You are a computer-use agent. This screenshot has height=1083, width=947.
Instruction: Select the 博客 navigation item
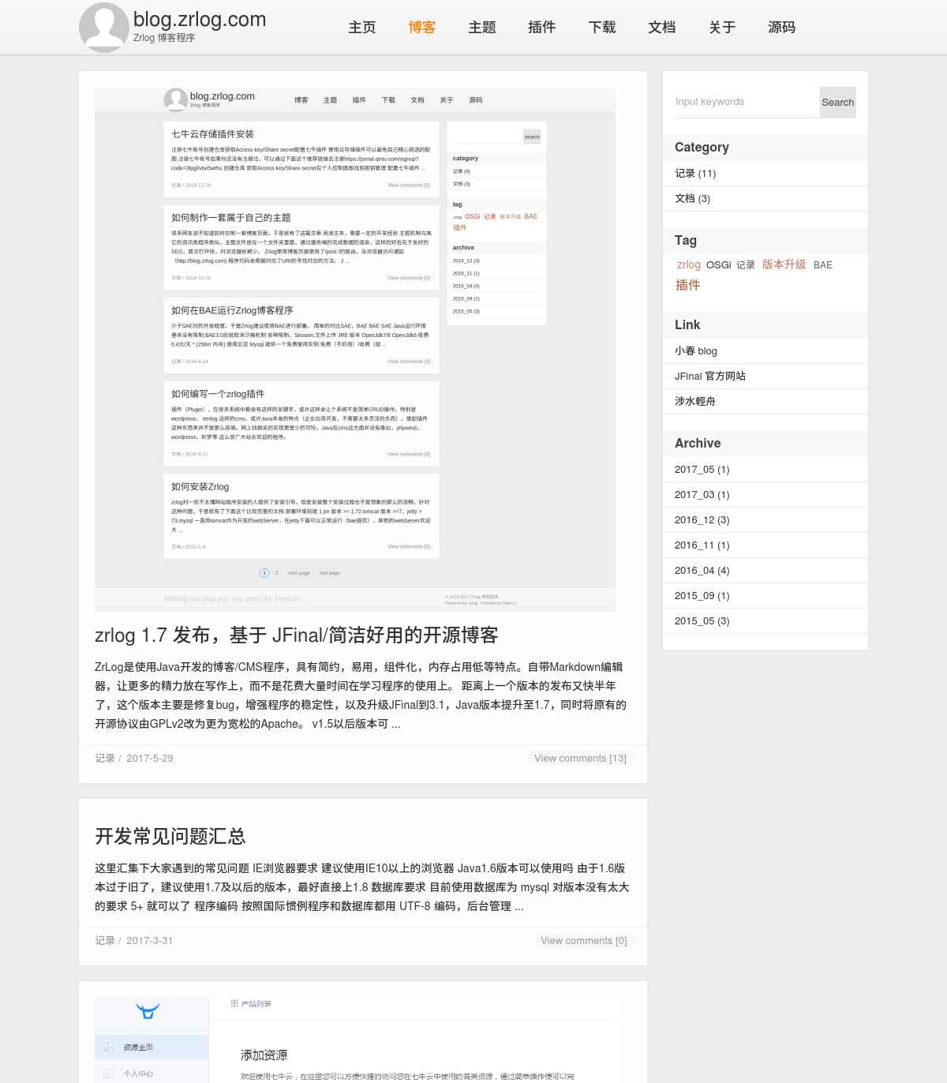(422, 28)
